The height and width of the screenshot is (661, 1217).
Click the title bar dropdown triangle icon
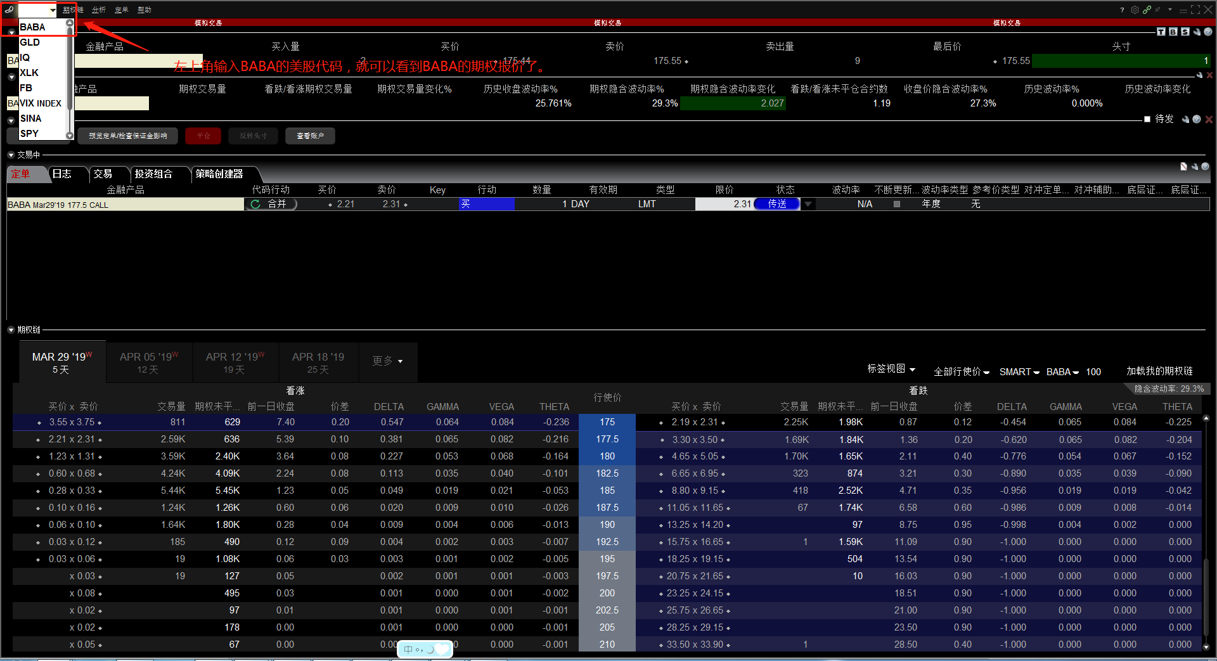pos(1170,10)
